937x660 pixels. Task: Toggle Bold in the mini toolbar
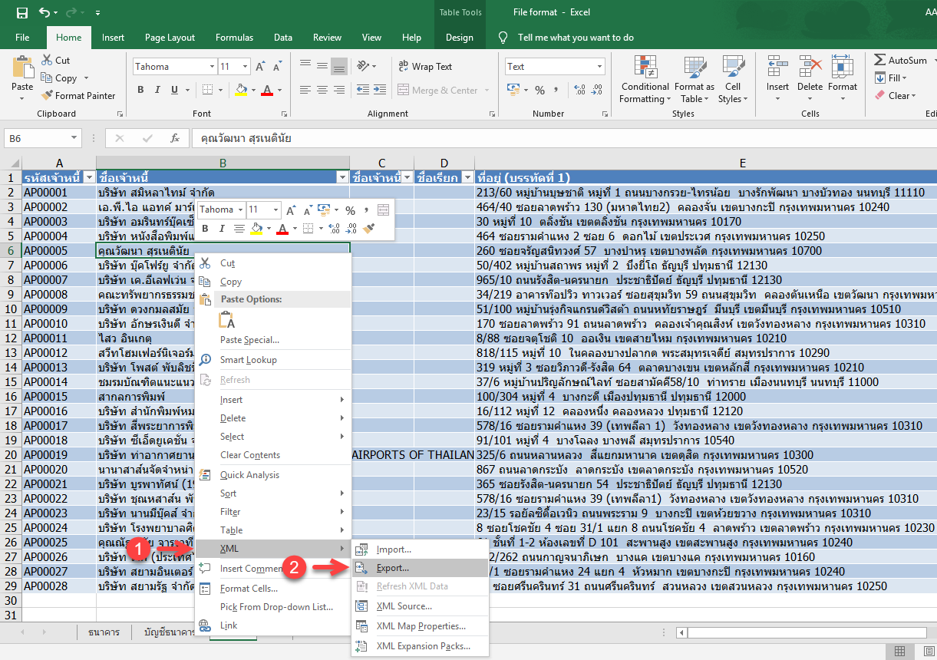coord(205,229)
